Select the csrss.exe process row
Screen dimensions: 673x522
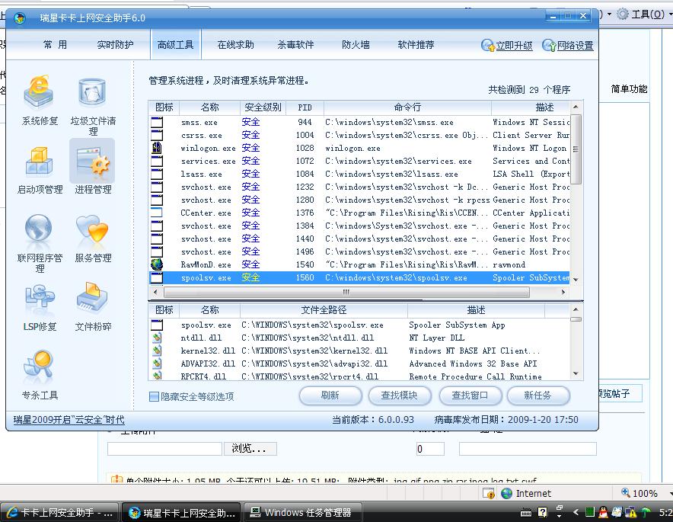pos(359,135)
